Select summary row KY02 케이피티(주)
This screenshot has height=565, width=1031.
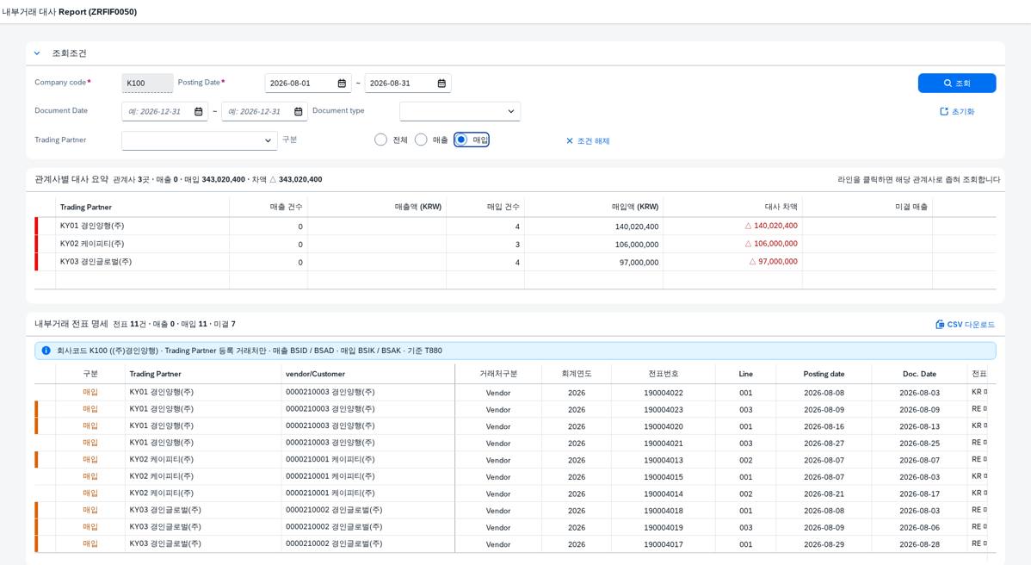click(515, 244)
